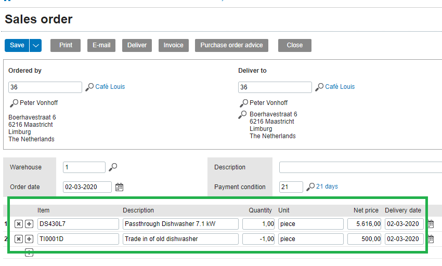Click the Invoice button
The height and width of the screenshot is (266, 442).
[173, 45]
